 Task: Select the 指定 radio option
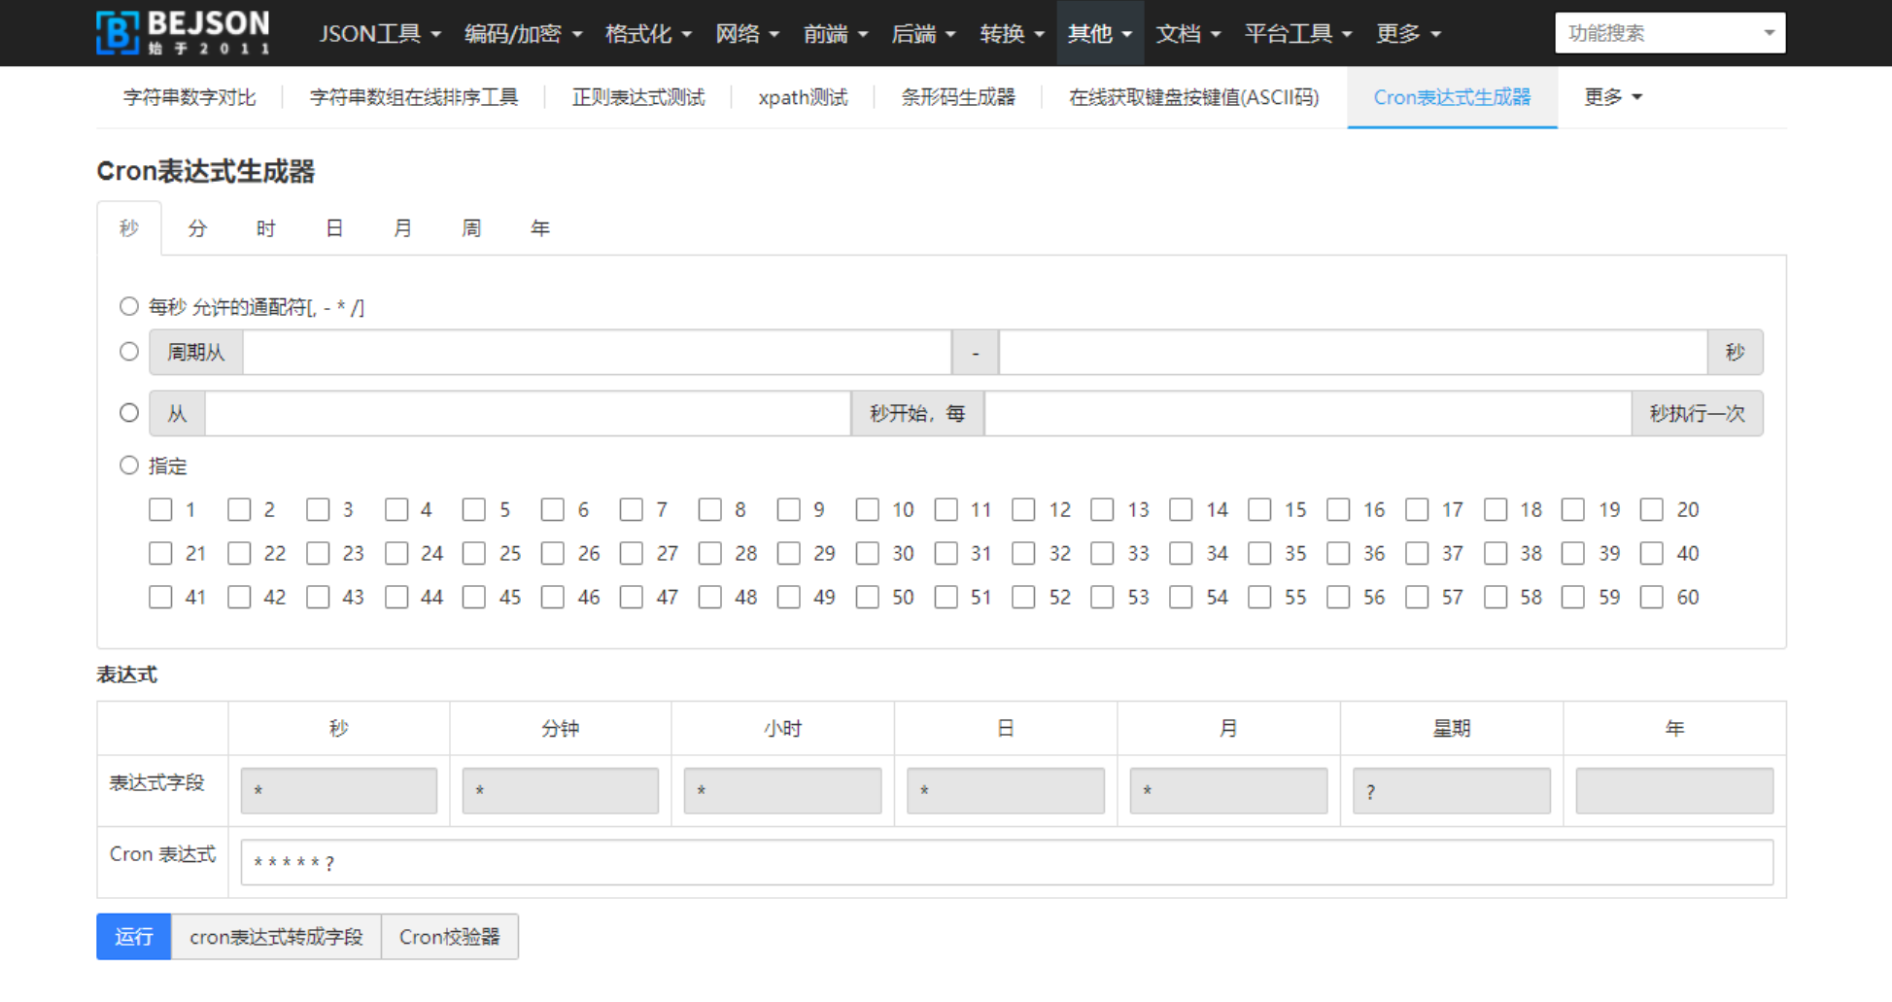[x=129, y=466]
